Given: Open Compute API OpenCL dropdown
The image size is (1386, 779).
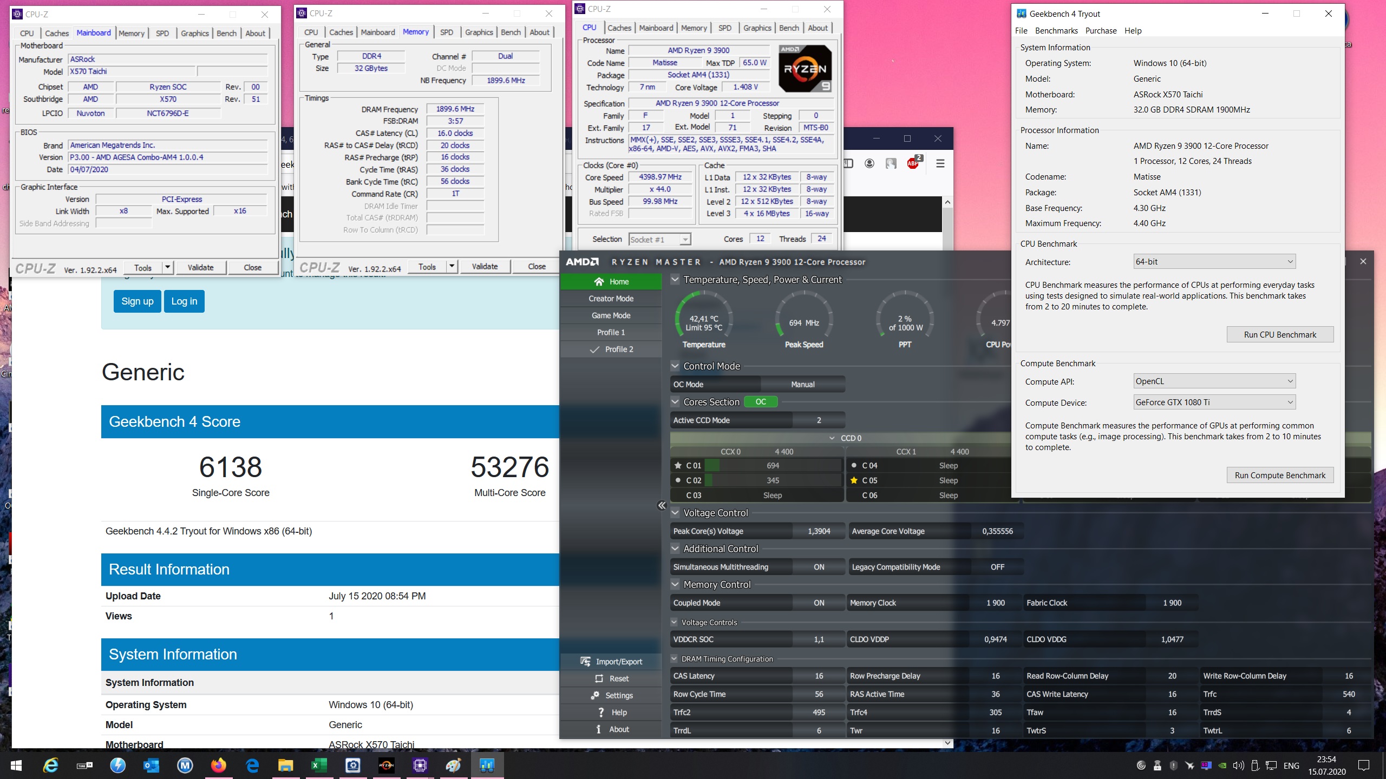Looking at the screenshot, I should [1214, 381].
